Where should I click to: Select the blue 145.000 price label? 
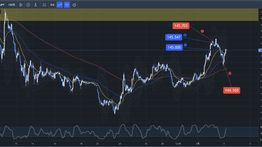click(174, 47)
